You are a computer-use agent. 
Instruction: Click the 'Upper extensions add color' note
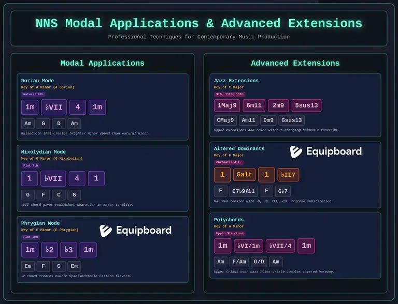coord(276,130)
